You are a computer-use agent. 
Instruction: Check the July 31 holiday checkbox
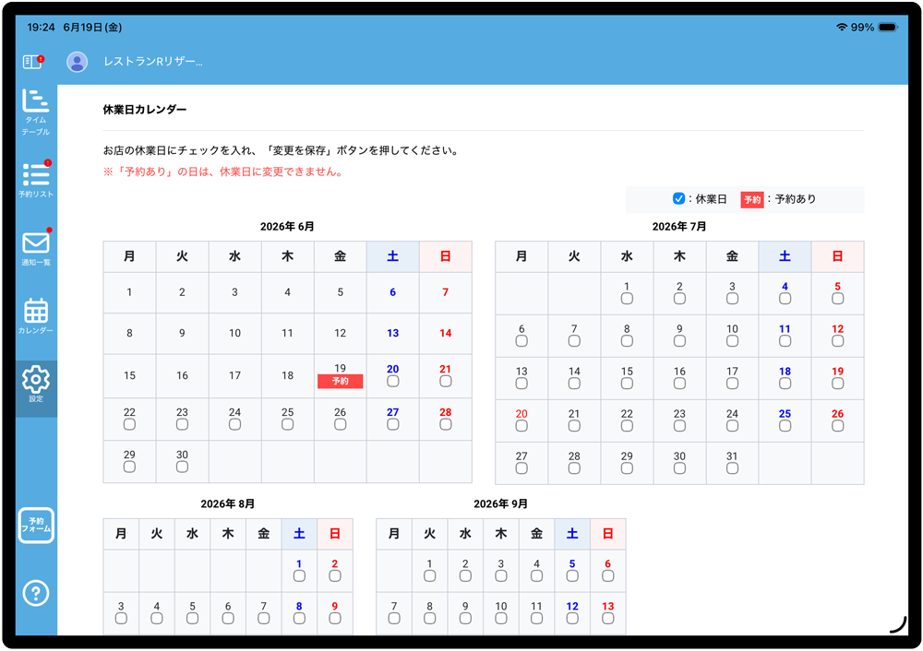click(732, 468)
